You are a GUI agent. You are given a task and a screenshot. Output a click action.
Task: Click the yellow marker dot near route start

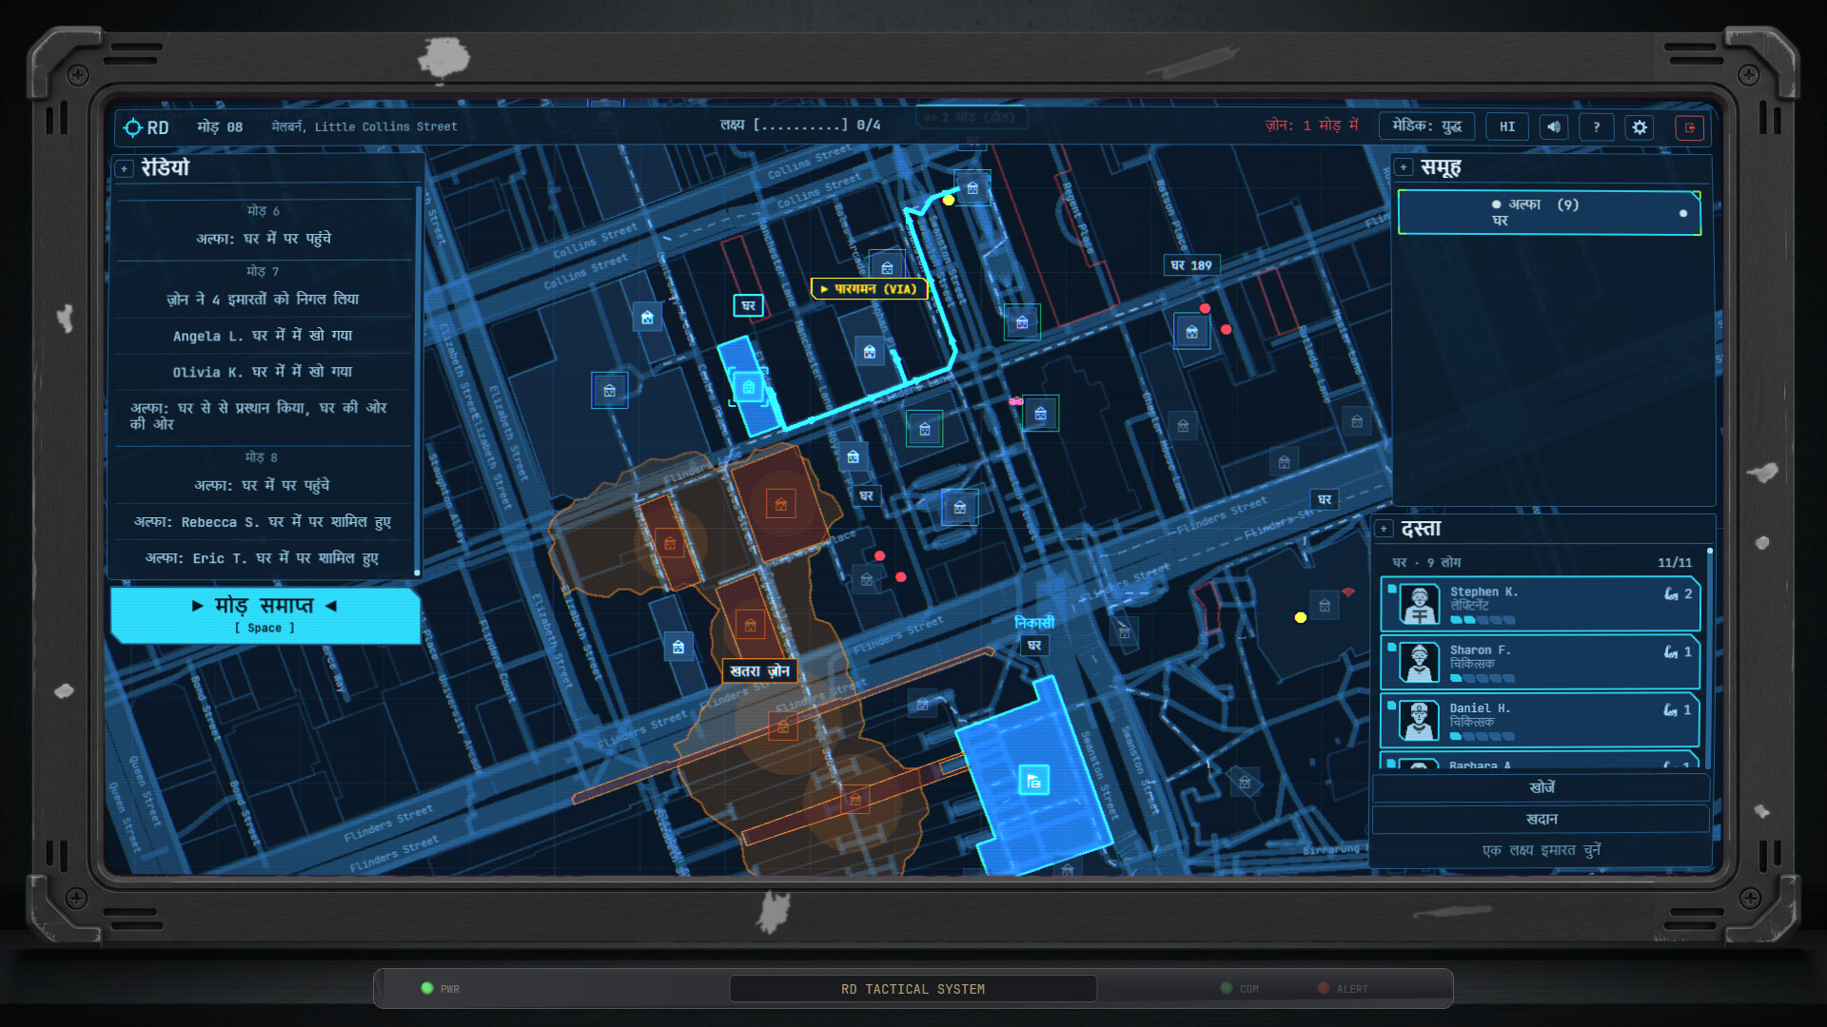tap(949, 200)
